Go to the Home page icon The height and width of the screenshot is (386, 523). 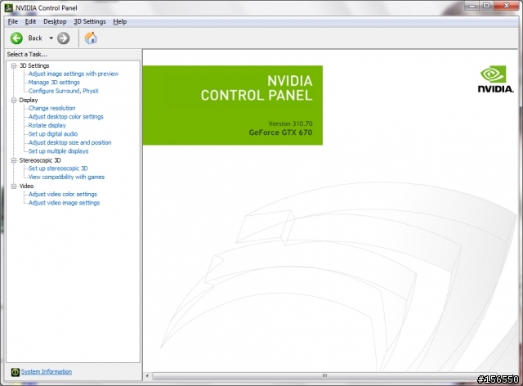[91, 38]
